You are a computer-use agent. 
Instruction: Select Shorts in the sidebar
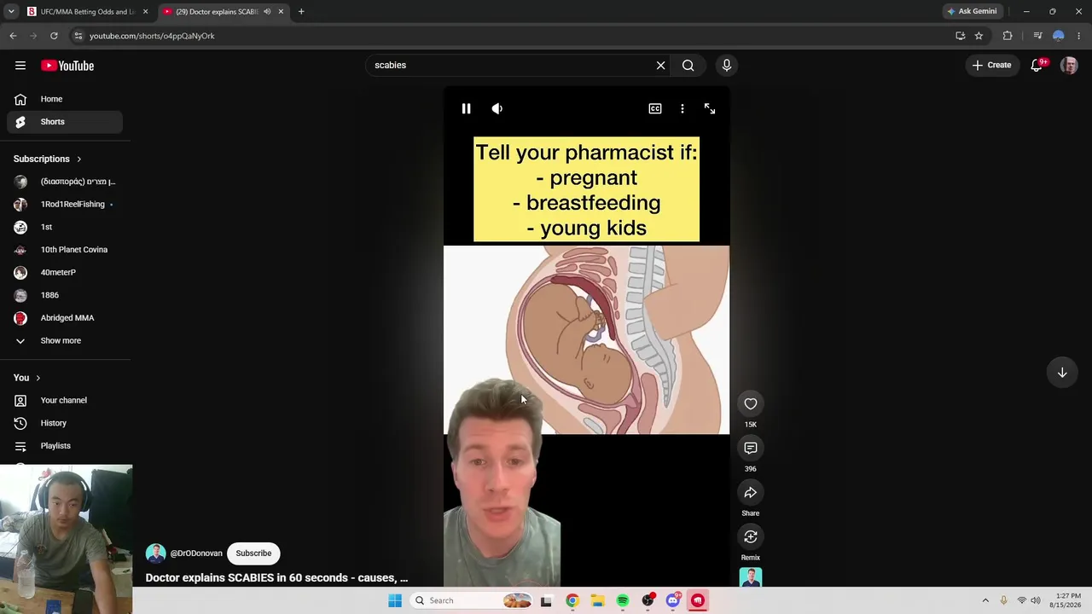(x=65, y=122)
